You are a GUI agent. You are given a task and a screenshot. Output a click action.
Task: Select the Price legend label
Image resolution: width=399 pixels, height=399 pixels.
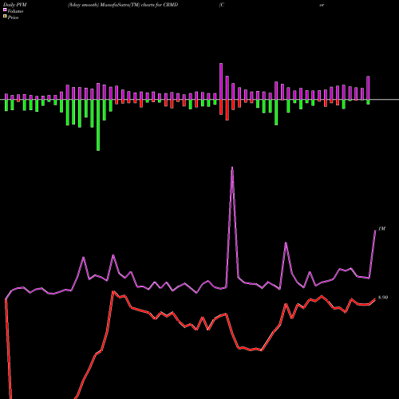tap(13, 18)
